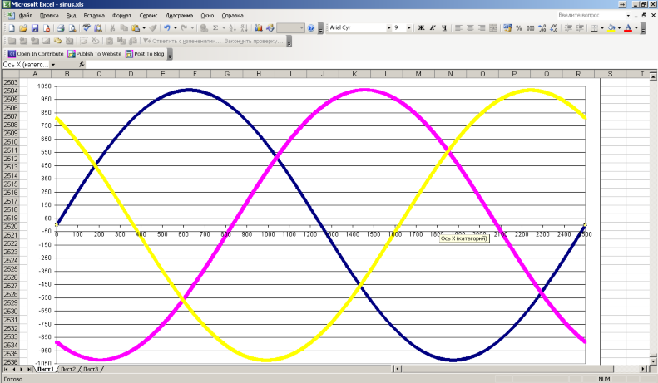Toggle bold formatting (Ж)
The height and width of the screenshot is (383, 658).
pyautogui.click(x=421, y=28)
